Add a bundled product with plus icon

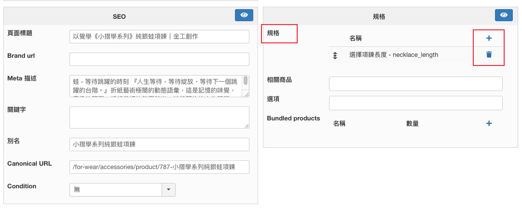[x=489, y=123]
